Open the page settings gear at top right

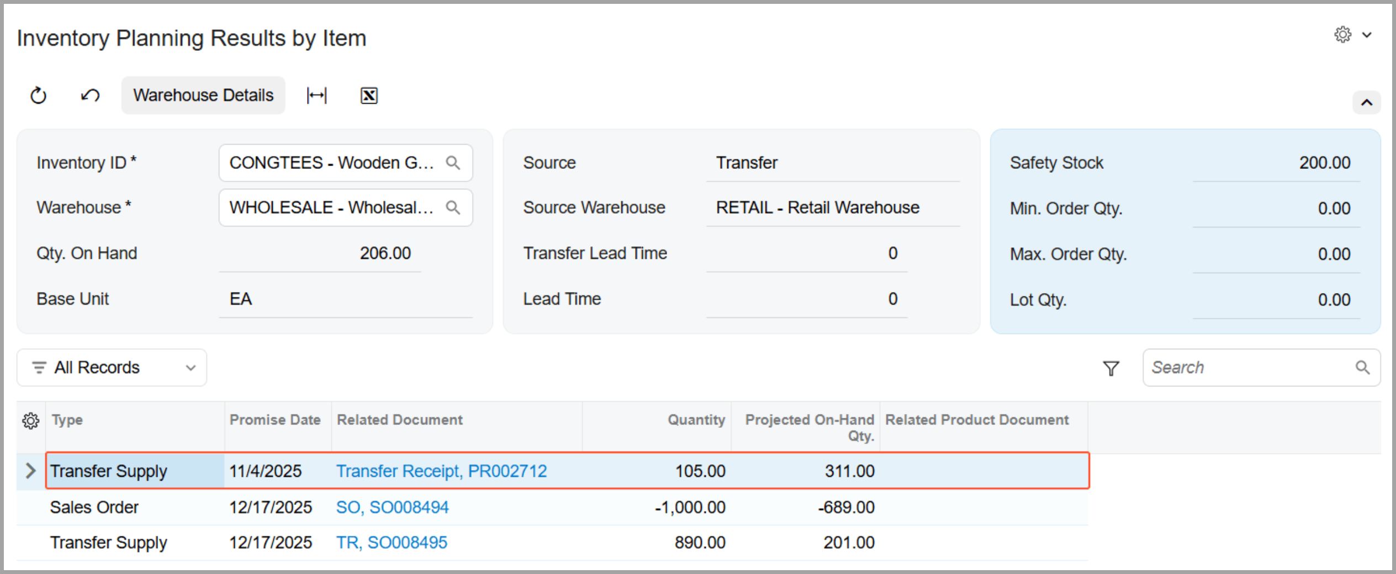pos(1342,35)
